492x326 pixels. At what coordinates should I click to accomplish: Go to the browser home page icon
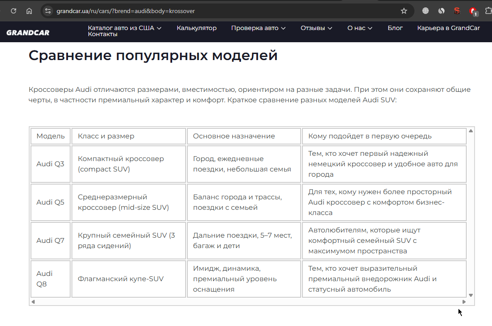(29, 11)
